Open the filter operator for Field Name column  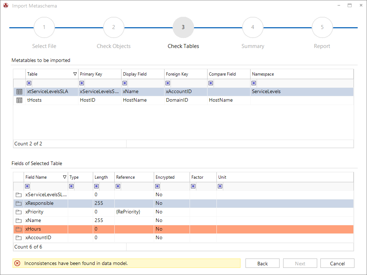(x=27, y=186)
